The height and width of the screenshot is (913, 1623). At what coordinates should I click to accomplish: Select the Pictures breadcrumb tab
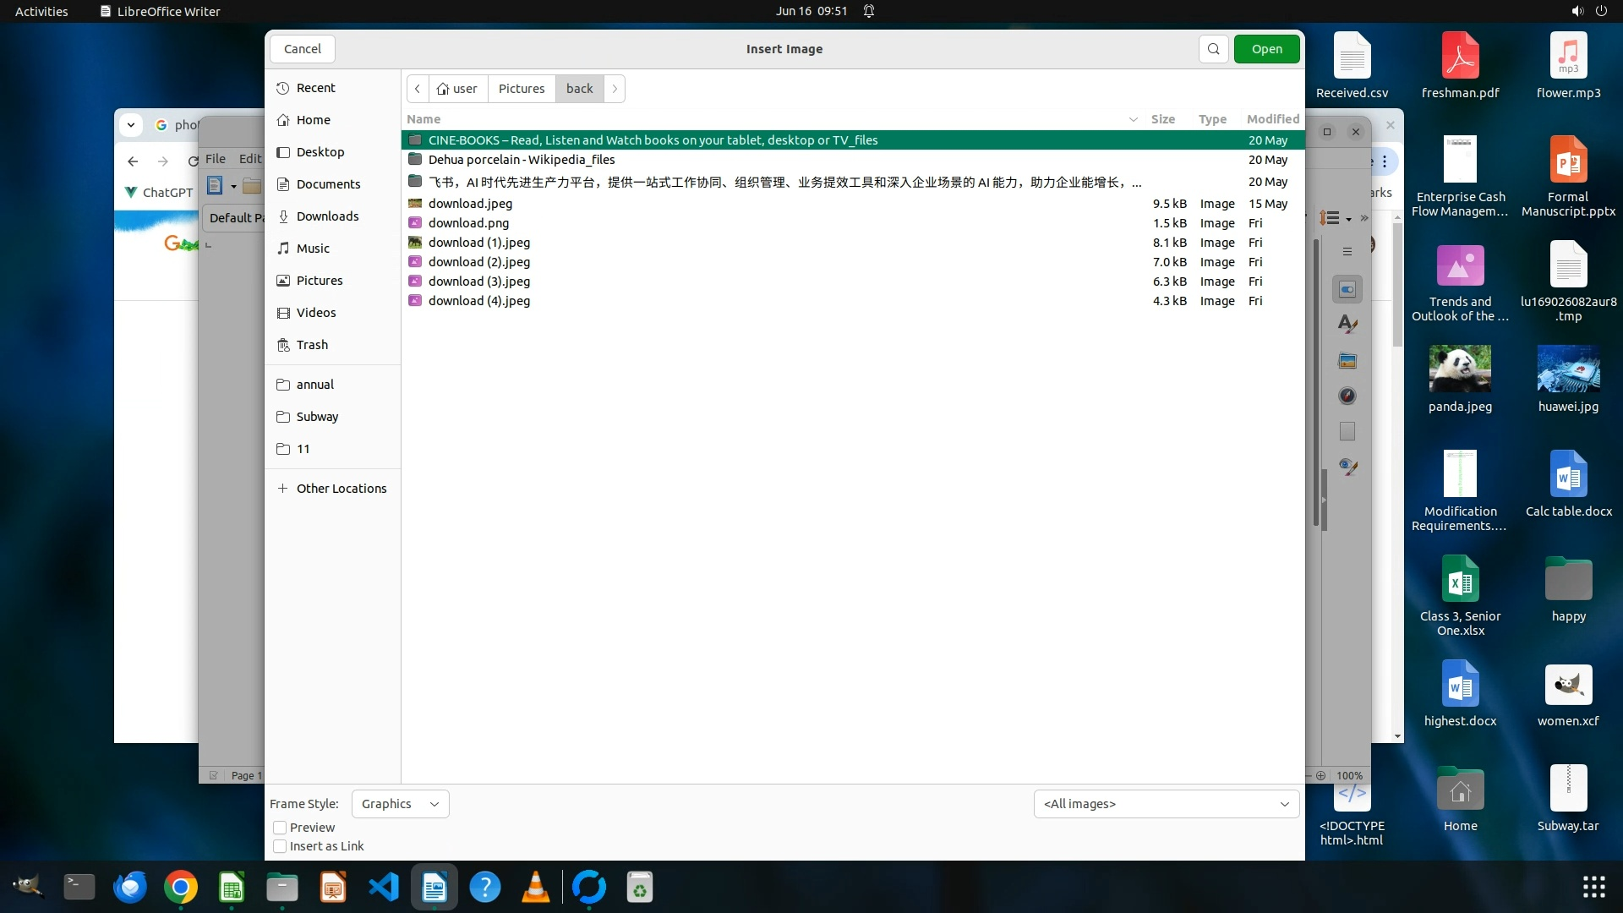pos(521,89)
